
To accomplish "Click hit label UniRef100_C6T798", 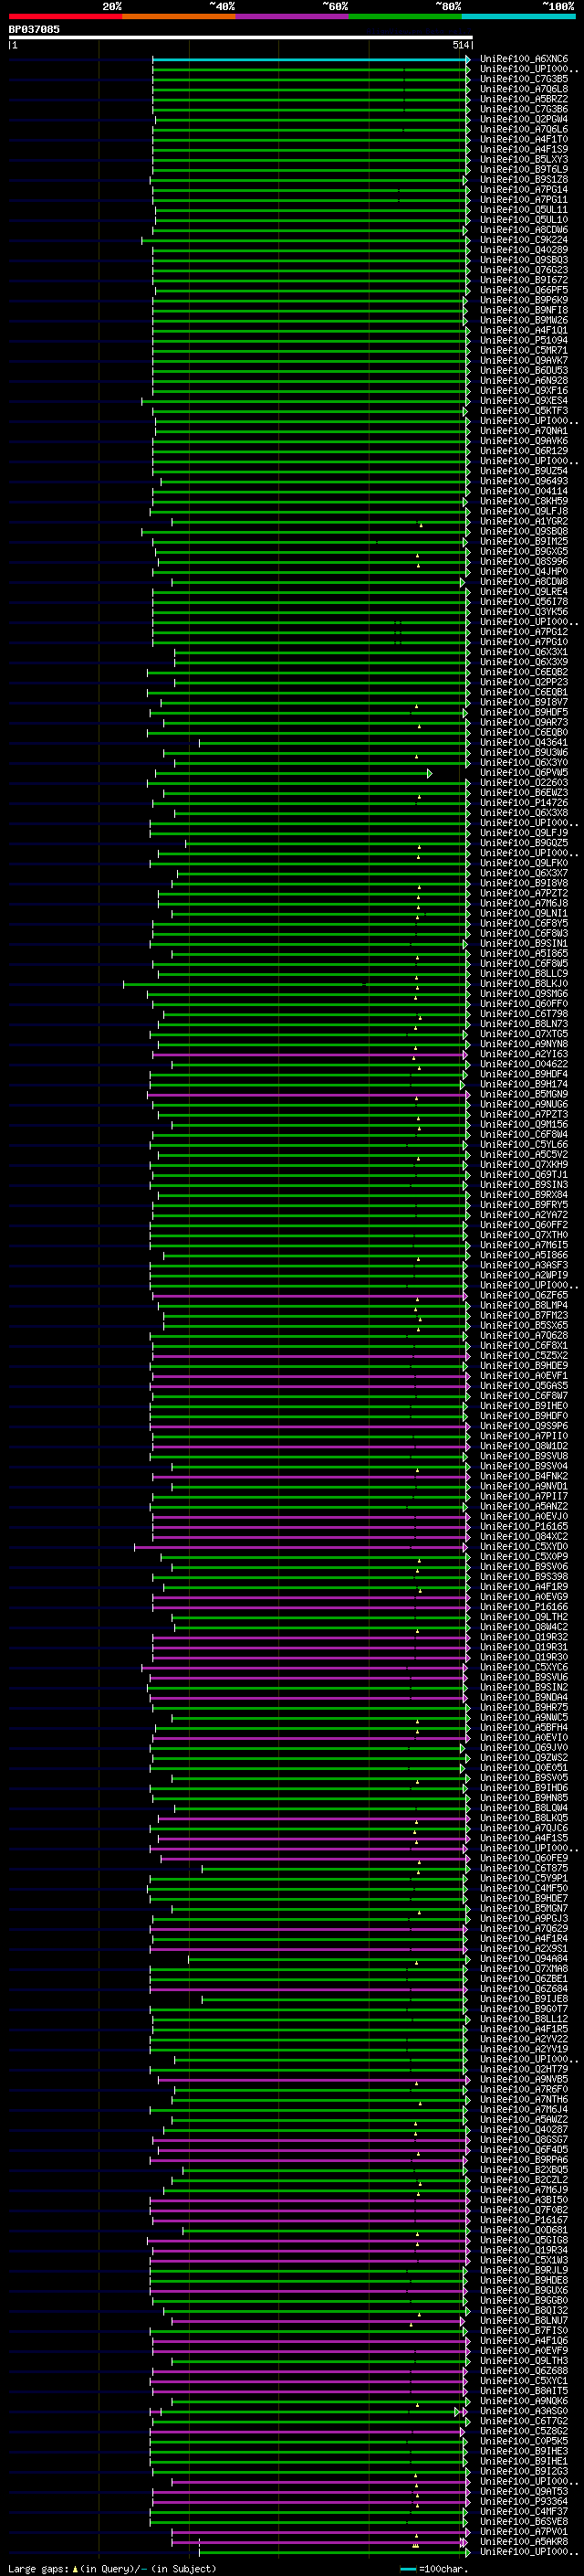I will [523, 1014].
